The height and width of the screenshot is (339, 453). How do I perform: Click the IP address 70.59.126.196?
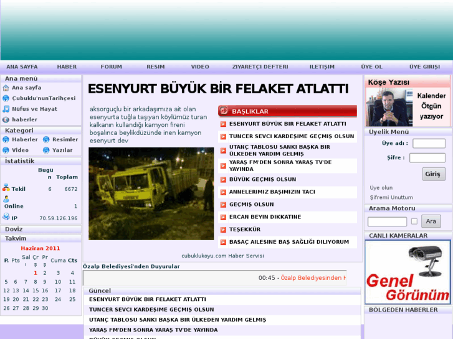tap(59, 218)
